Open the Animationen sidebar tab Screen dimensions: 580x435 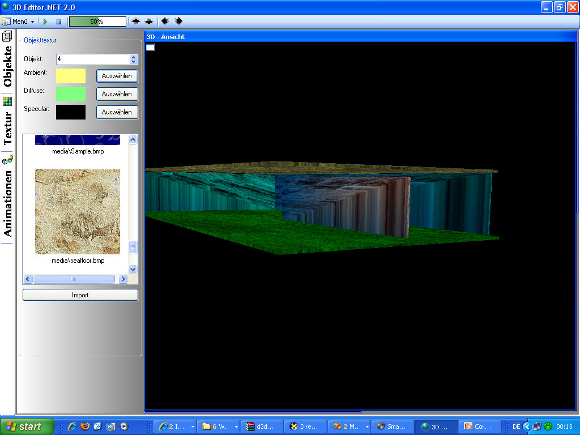pos(7,203)
